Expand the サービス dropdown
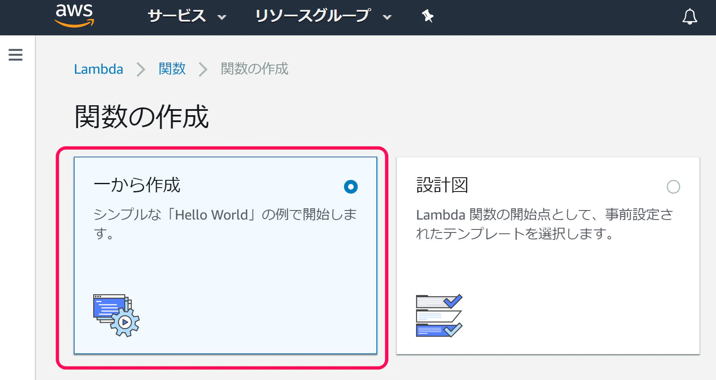The image size is (716, 380). [187, 16]
